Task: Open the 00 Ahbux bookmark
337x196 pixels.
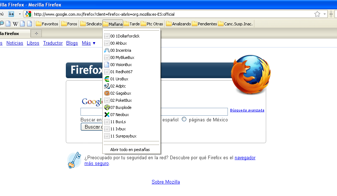Action: click(x=132, y=43)
